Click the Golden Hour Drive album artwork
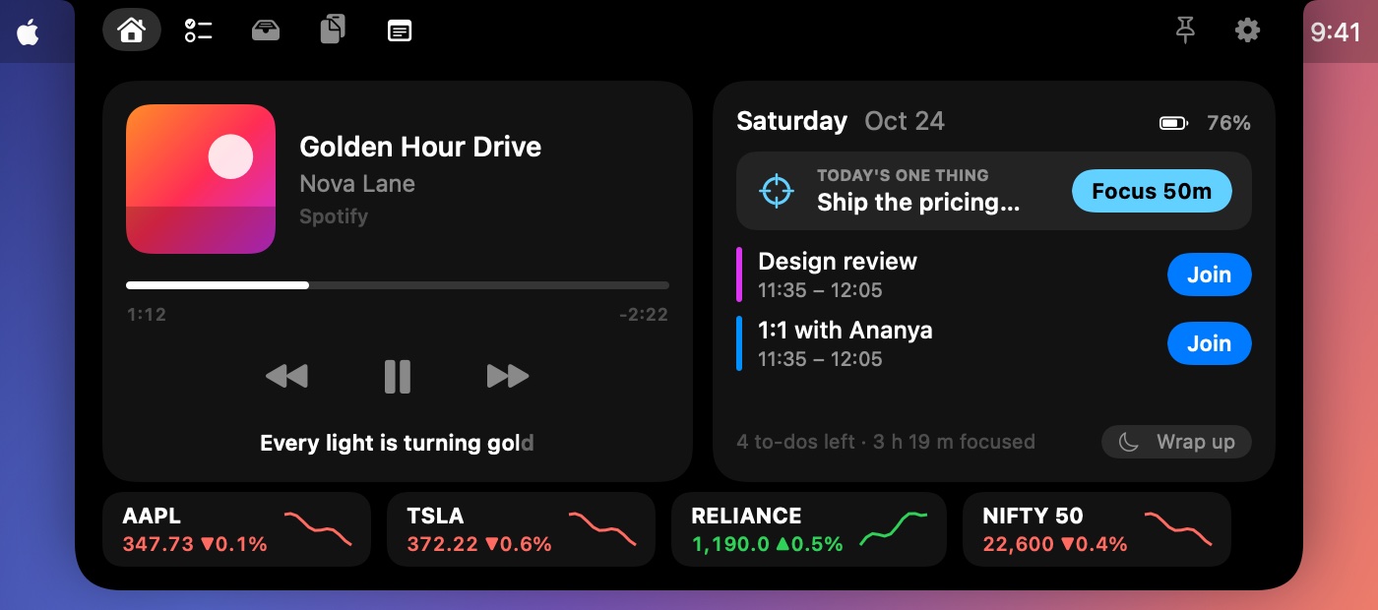Screen dimensions: 1378x610 coord(201,179)
